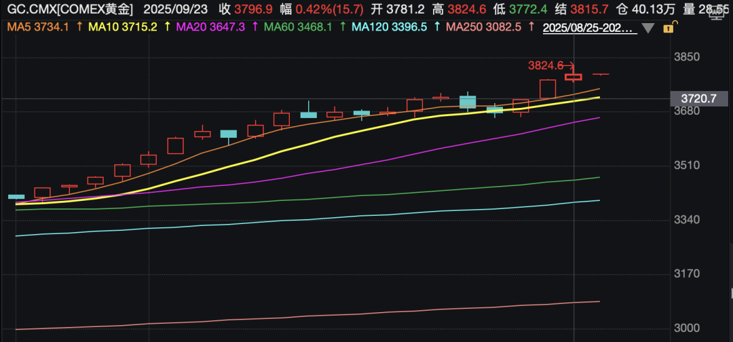Click the 2025/08/25 date range link
The height and width of the screenshot is (342, 733).
[x=590, y=28]
